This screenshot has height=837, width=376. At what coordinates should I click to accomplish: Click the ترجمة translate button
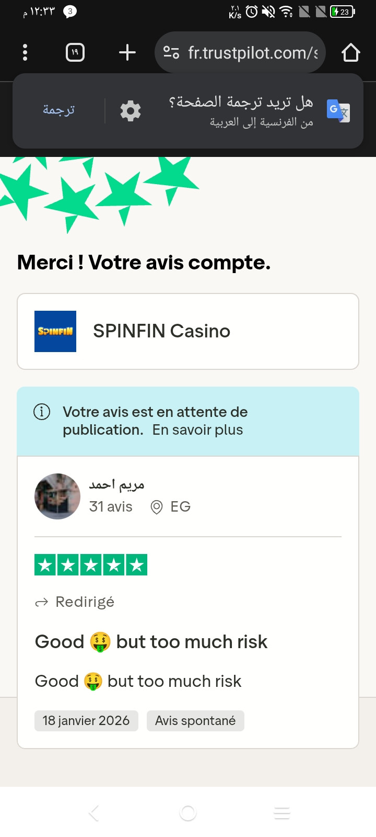58,110
